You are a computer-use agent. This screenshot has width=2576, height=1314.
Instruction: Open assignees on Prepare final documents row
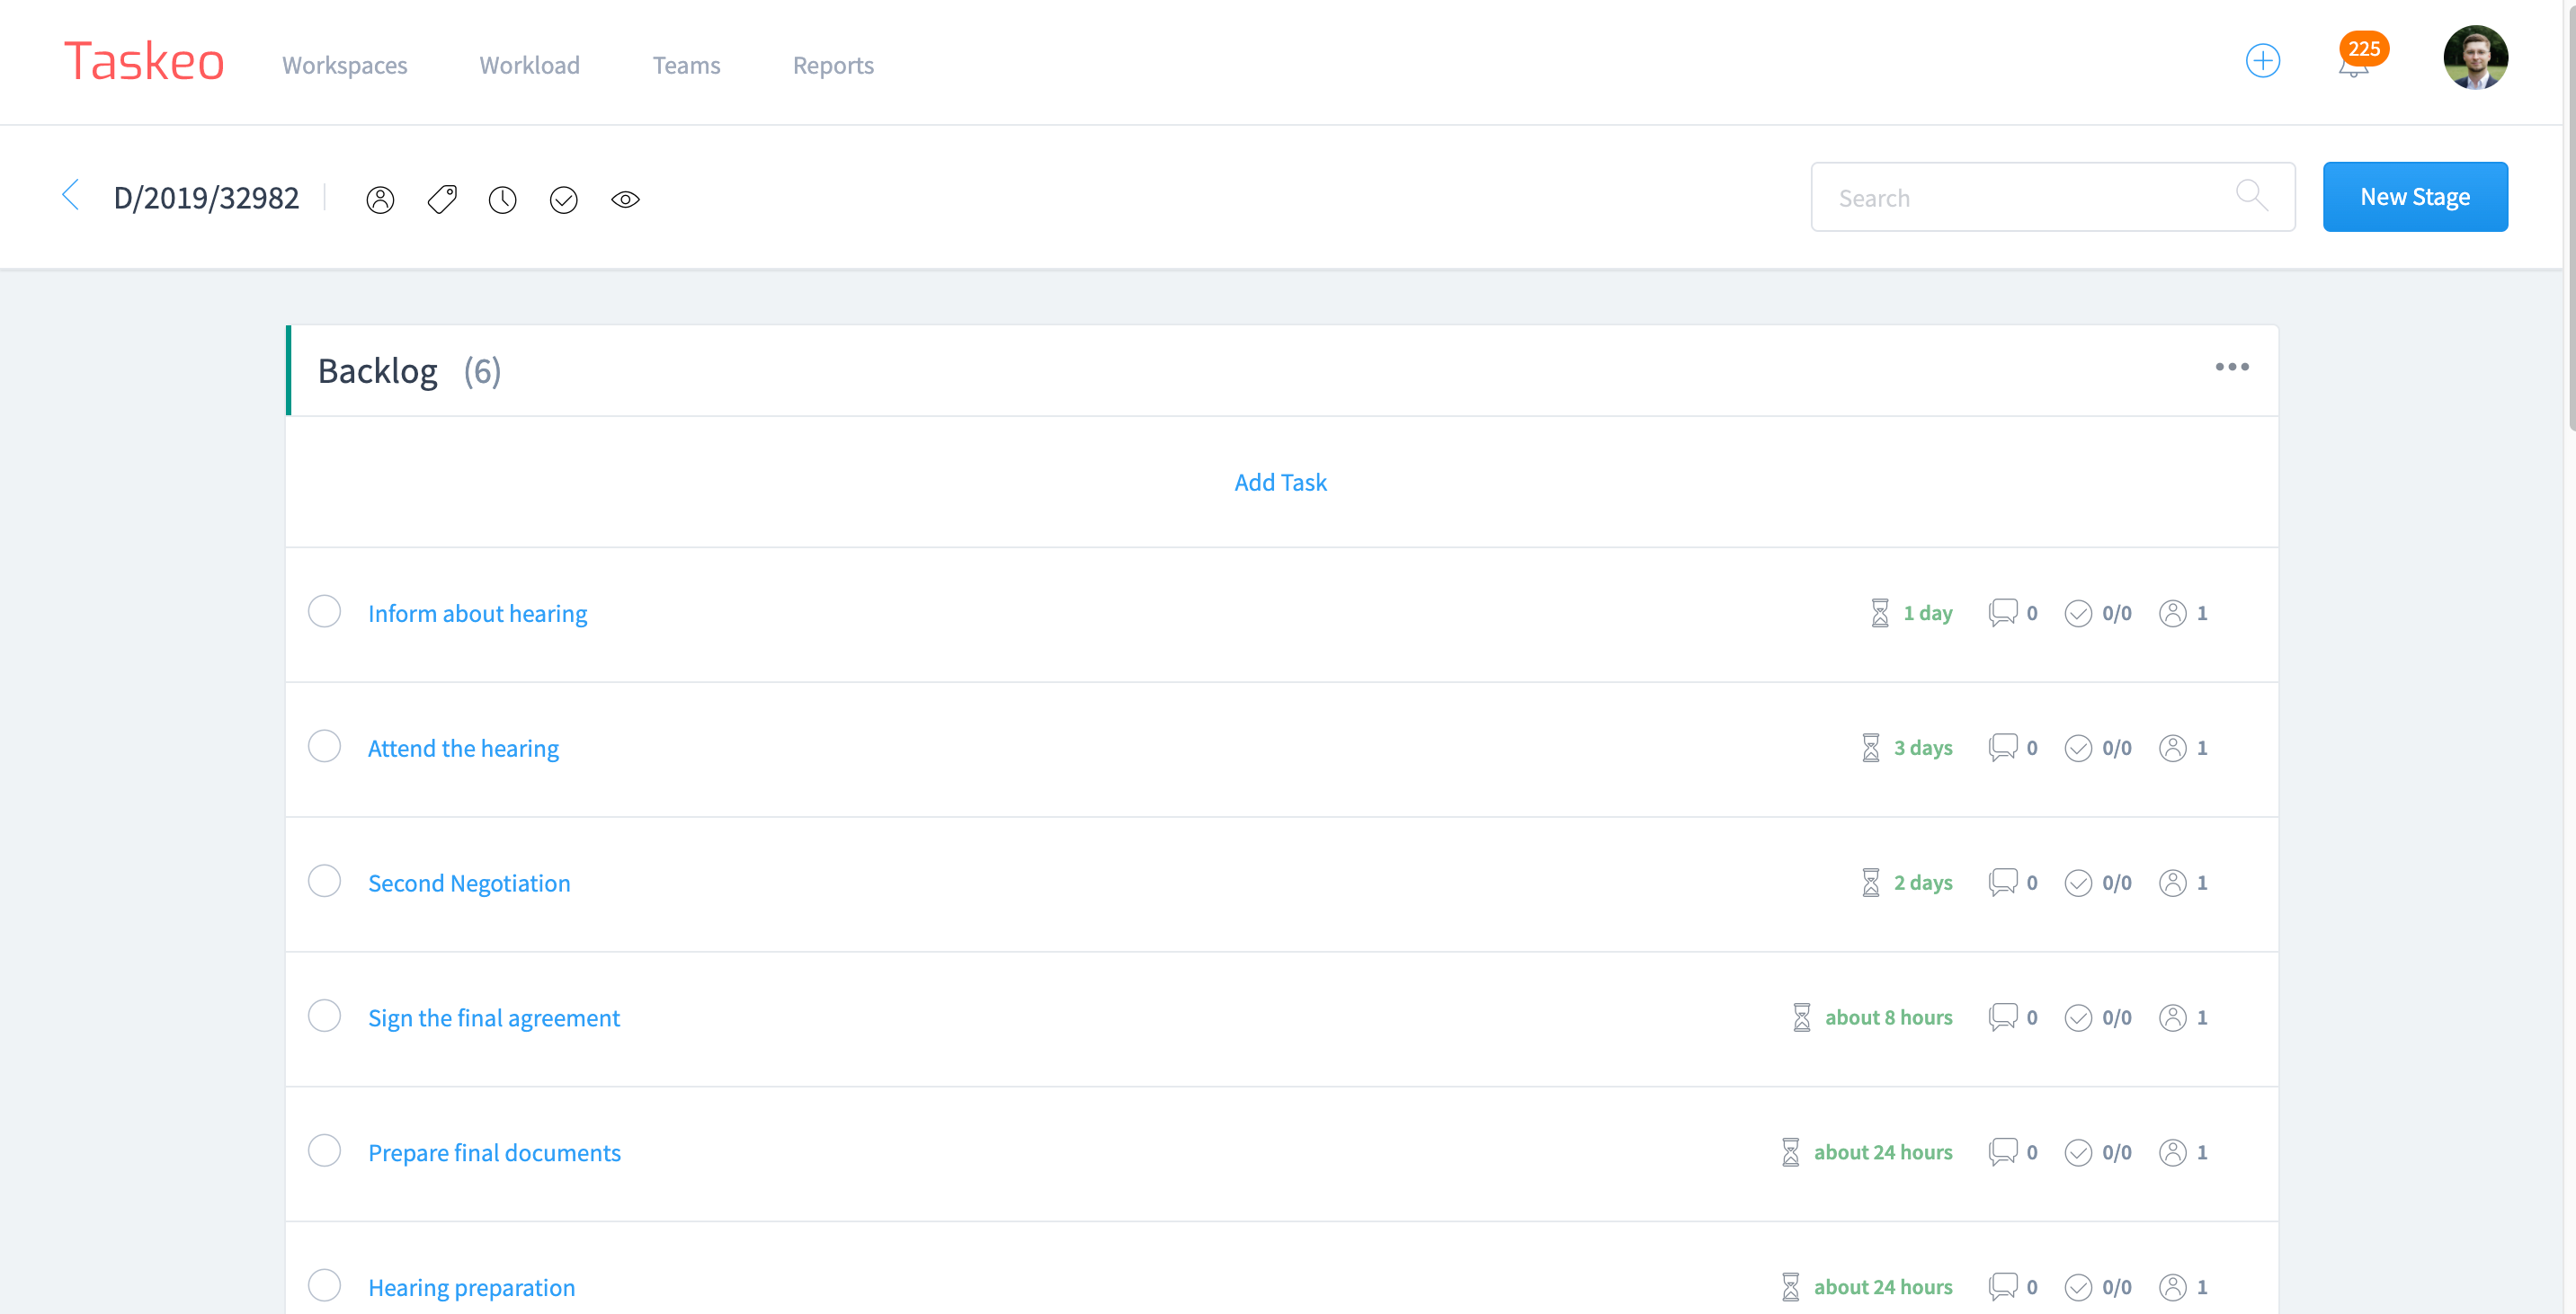[x=2171, y=1151]
